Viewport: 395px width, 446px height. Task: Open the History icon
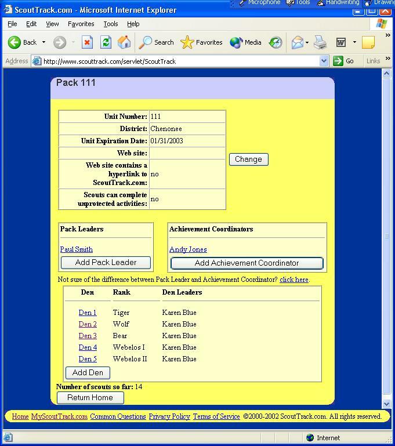(x=276, y=42)
